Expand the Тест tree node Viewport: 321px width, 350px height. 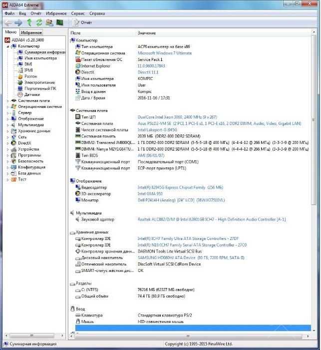pyautogui.click(x=8, y=179)
